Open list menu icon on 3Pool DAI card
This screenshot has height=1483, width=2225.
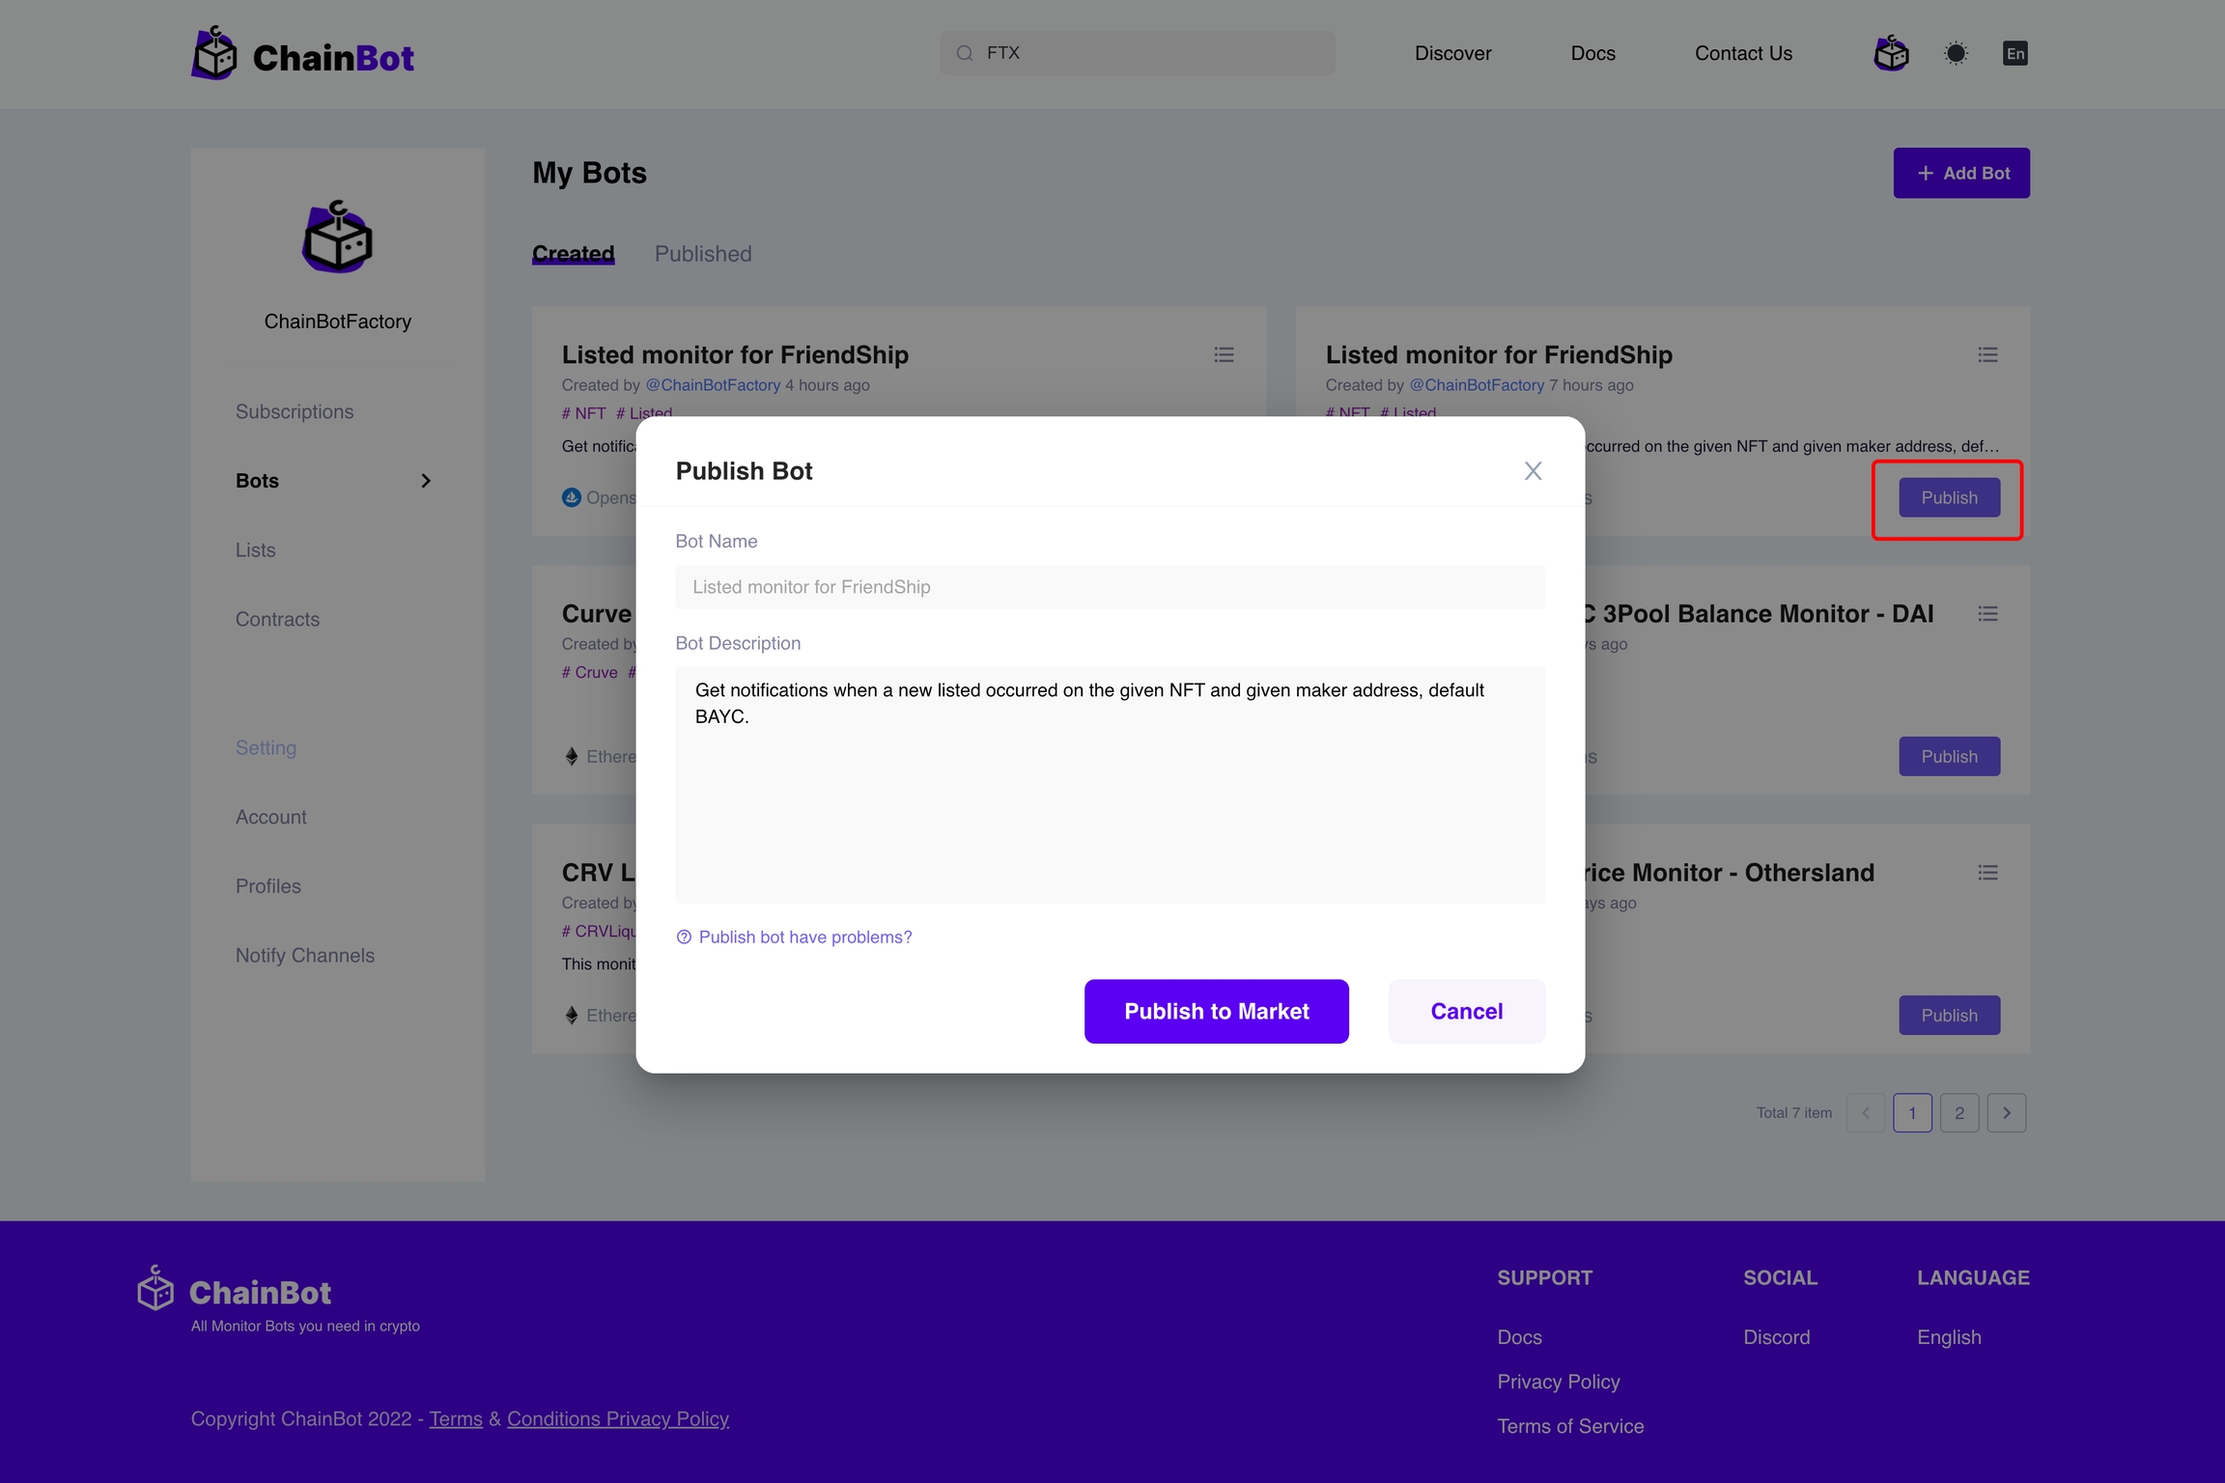(x=1987, y=614)
